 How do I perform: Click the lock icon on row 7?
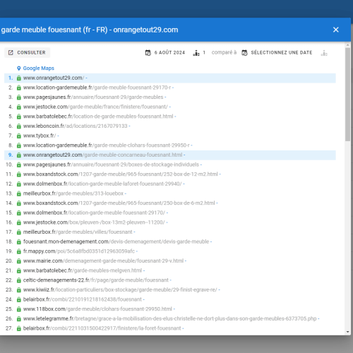coord(19,136)
